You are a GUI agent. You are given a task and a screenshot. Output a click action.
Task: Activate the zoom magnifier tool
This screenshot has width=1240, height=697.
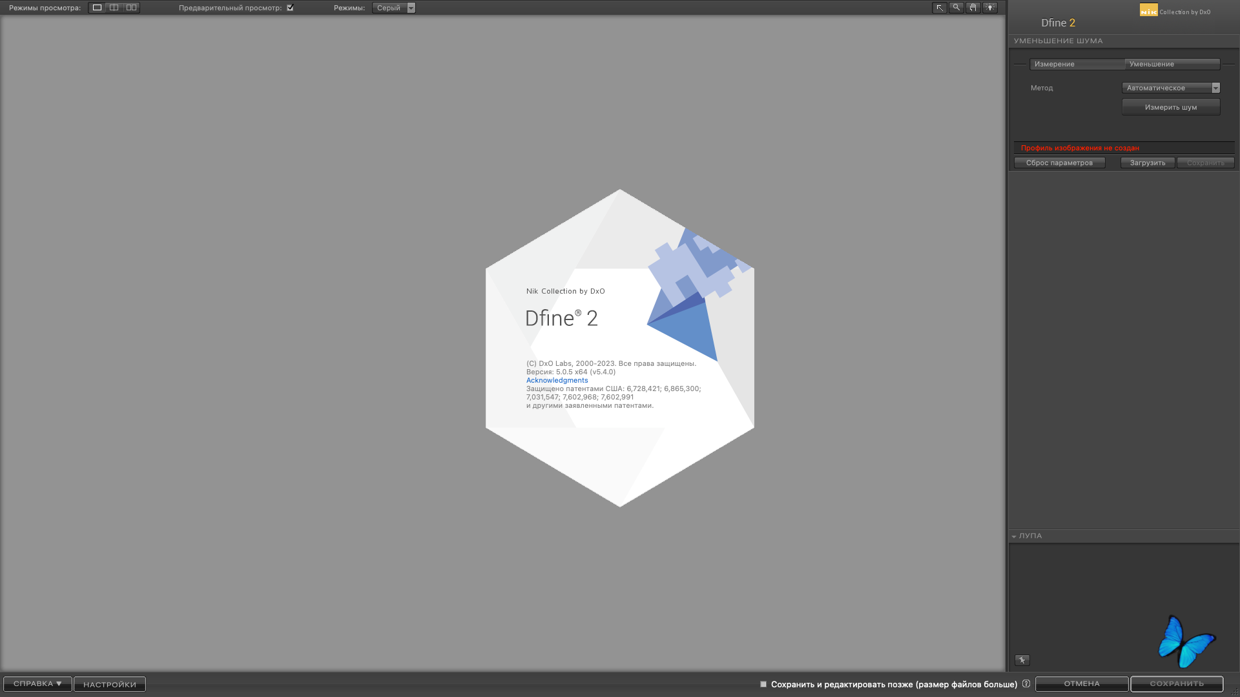(x=956, y=8)
